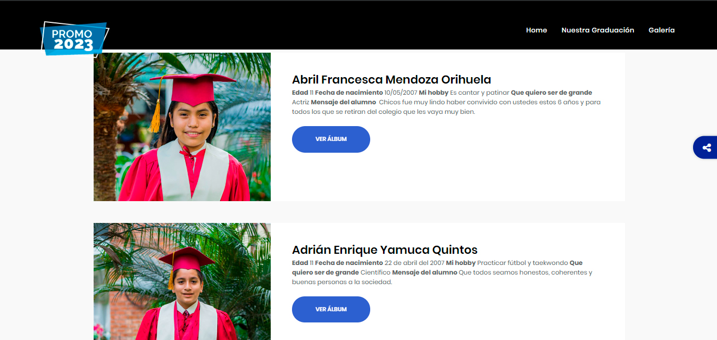Viewport: 717px width, 340px height.
Task: Click the PROMO 2023 logo
Action: point(74,38)
